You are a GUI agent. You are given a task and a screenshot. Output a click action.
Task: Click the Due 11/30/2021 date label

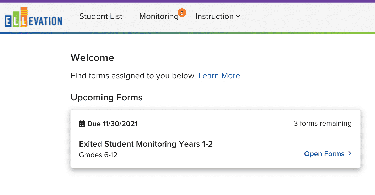[x=112, y=124]
